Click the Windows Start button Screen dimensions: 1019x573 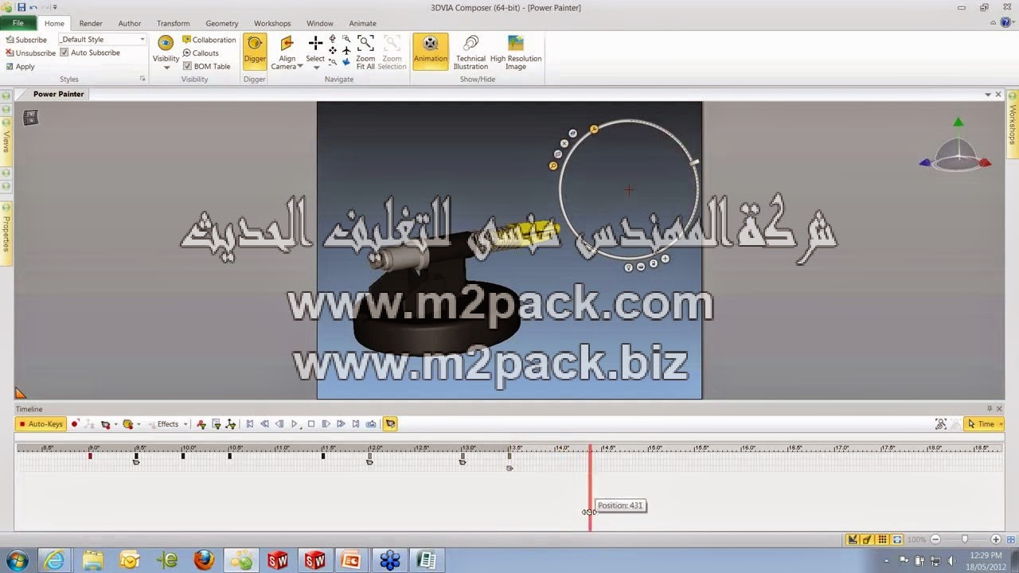17,560
